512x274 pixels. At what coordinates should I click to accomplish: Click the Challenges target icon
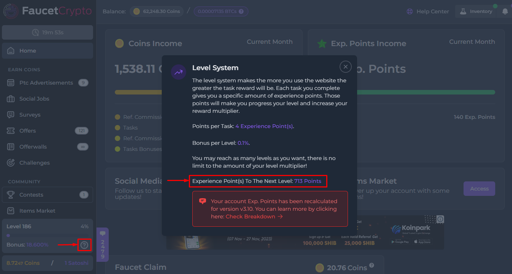pyautogui.click(x=11, y=163)
